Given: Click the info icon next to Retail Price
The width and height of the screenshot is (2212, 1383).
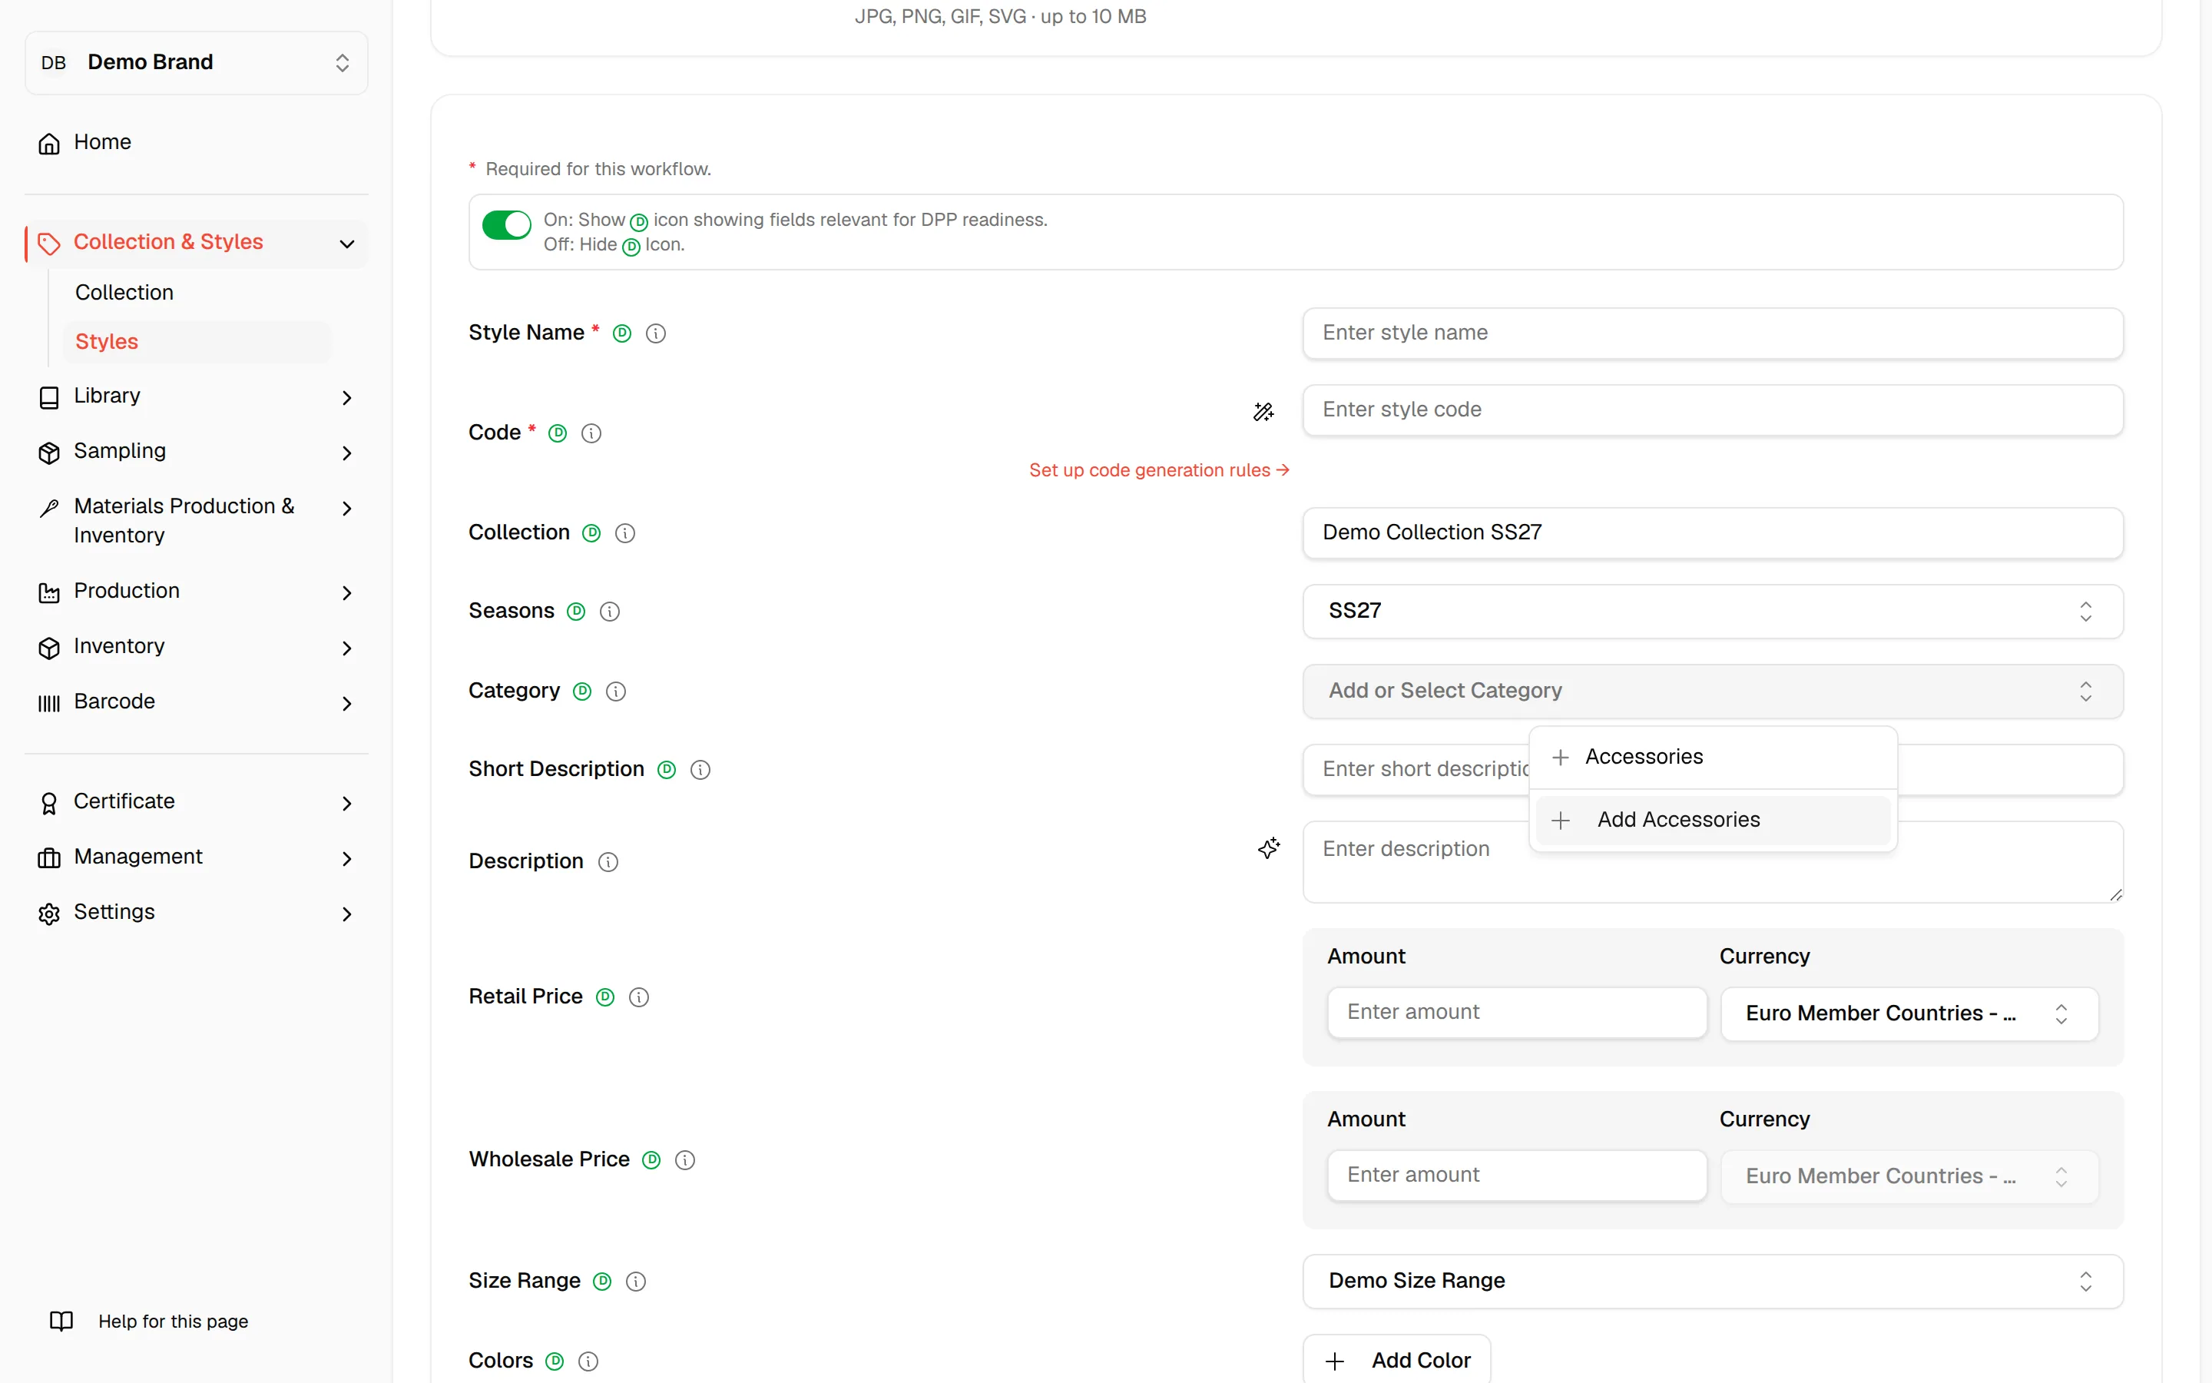Looking at the screenshot, I should click(639, 998).
